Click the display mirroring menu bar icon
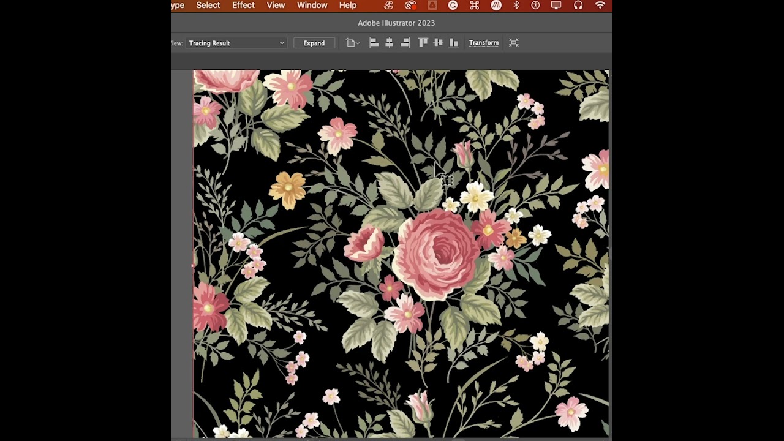 (556, 6)
